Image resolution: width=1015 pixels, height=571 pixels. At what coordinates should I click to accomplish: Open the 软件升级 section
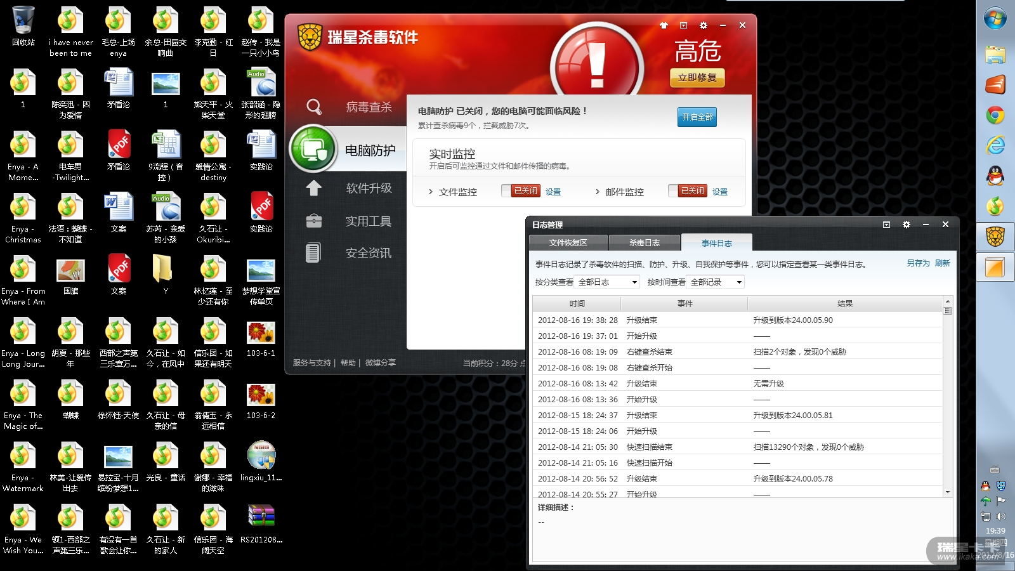pyautogui.click(x=369, y=188)
